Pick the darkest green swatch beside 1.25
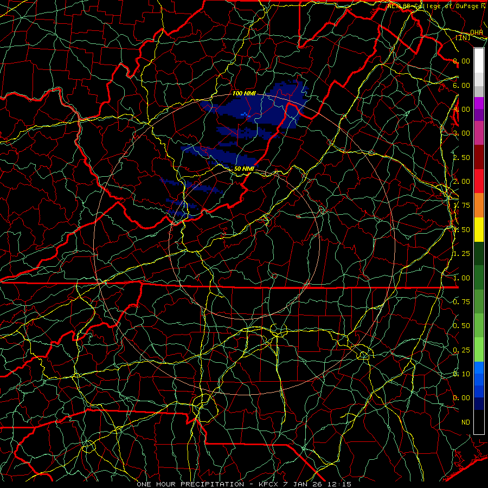Image resolution: width=488 pixels, height=488 pixels. point(479,253)
